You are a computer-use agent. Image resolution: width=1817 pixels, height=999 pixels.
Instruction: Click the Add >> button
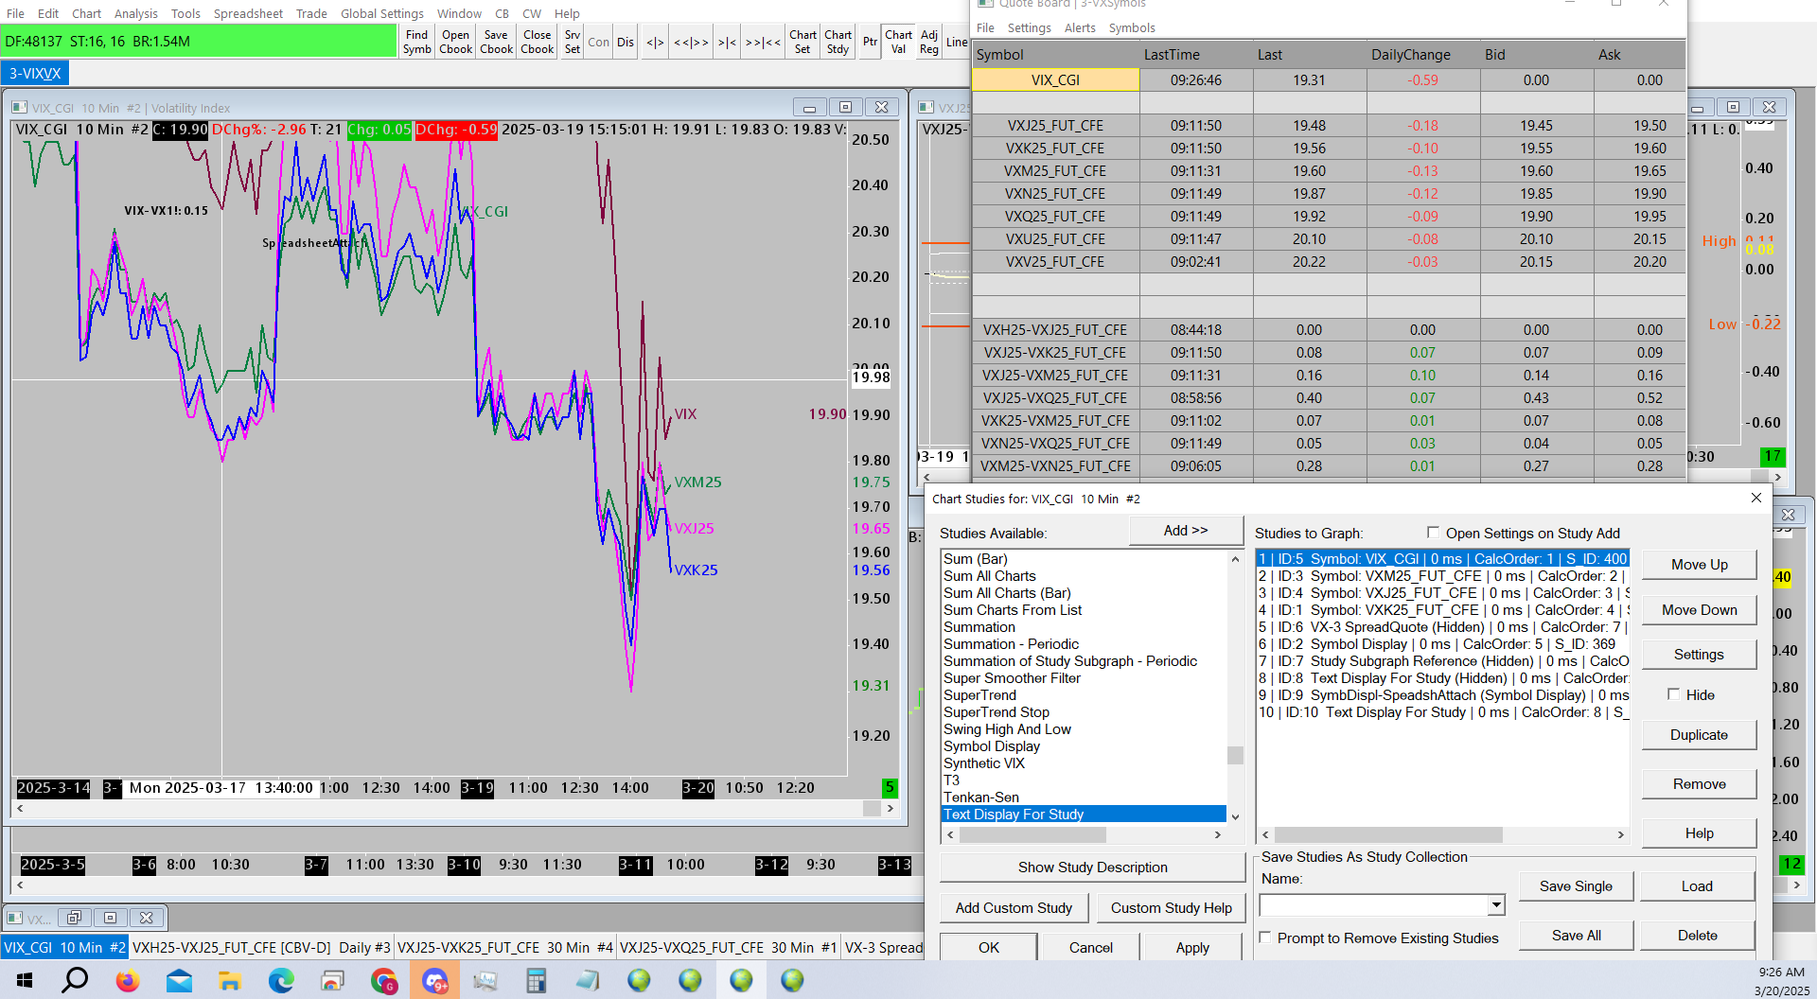(1185, 531)
